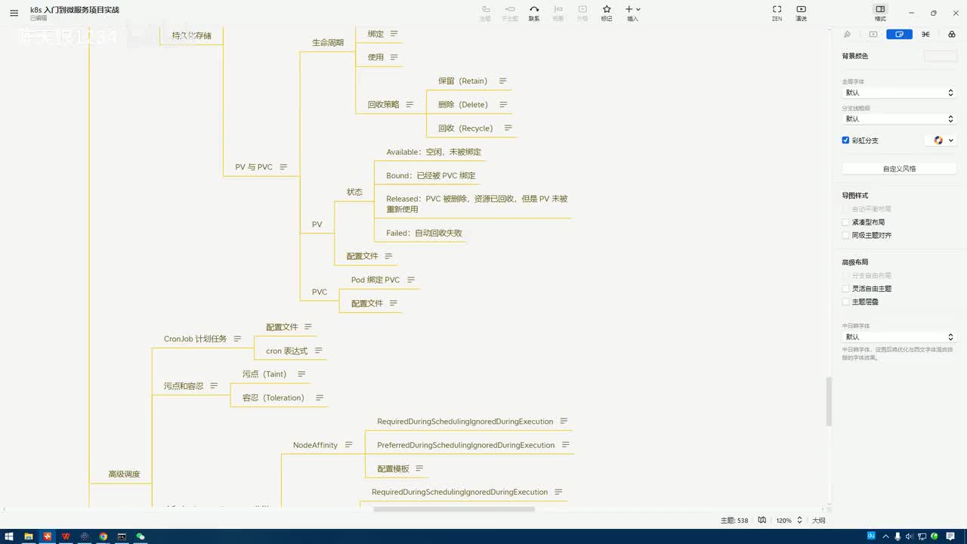Open the hamburger main menu

[14, 13]
